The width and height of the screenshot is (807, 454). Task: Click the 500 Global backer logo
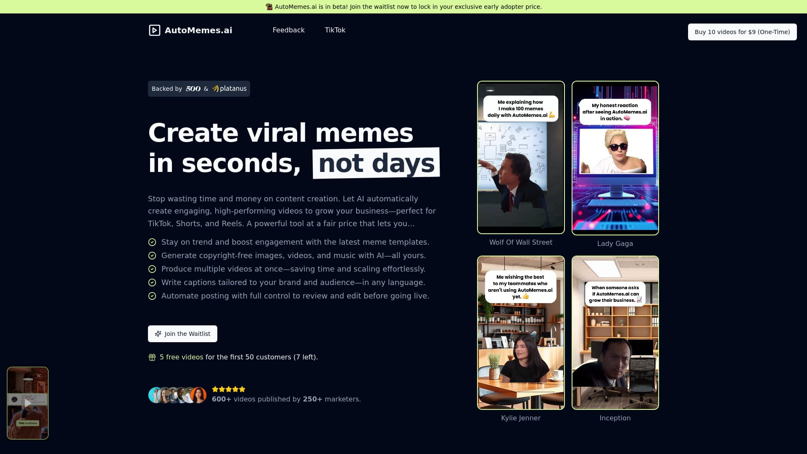tap(193, 89)
